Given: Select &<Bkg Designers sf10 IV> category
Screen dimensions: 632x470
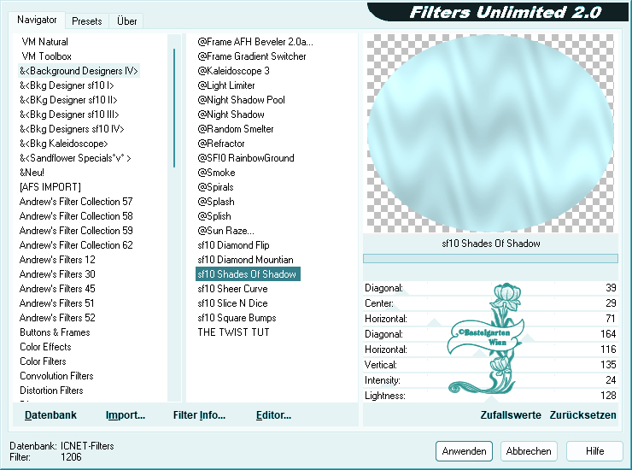Looking at the screenshot, I should (72, 129).
